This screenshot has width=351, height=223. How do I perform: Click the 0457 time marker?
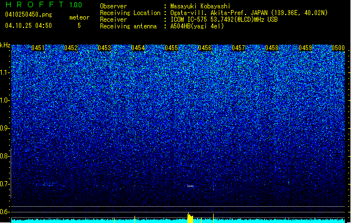[238, 48]
